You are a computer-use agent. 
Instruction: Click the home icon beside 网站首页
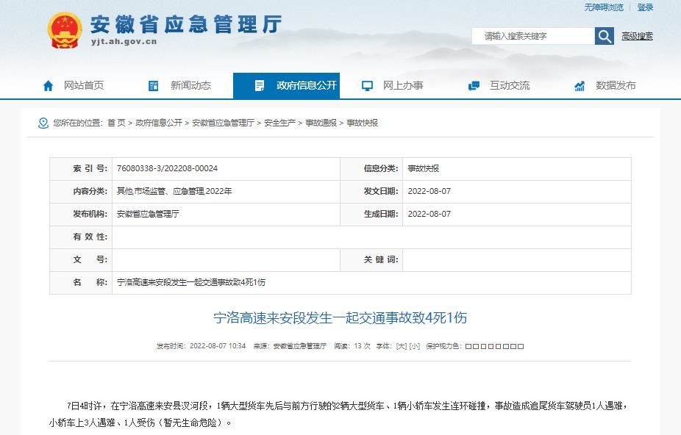[x=49, y=86]
